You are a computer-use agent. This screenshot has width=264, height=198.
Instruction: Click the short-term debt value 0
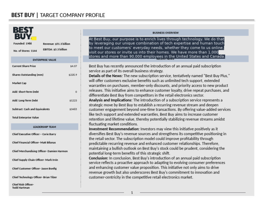pos(76,92)
